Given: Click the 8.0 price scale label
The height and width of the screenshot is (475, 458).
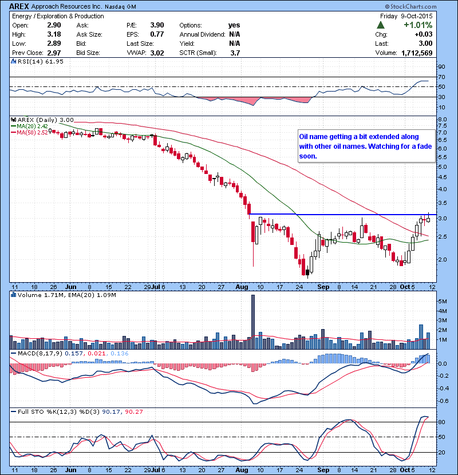Looking at the screenshot, I should point(443,120).
